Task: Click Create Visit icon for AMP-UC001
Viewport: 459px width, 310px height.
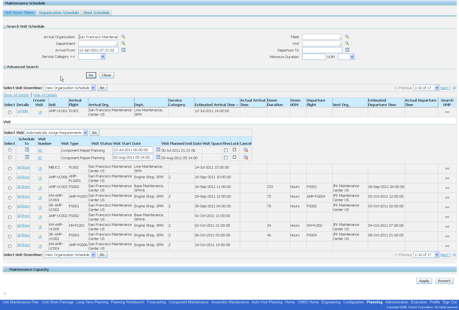Action: 40,112
